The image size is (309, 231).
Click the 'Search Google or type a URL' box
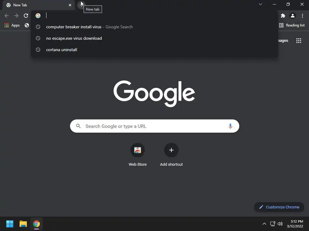click(x=154, y=126)
